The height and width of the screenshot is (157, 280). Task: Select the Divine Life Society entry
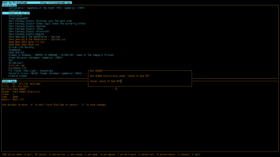(21, 47)
